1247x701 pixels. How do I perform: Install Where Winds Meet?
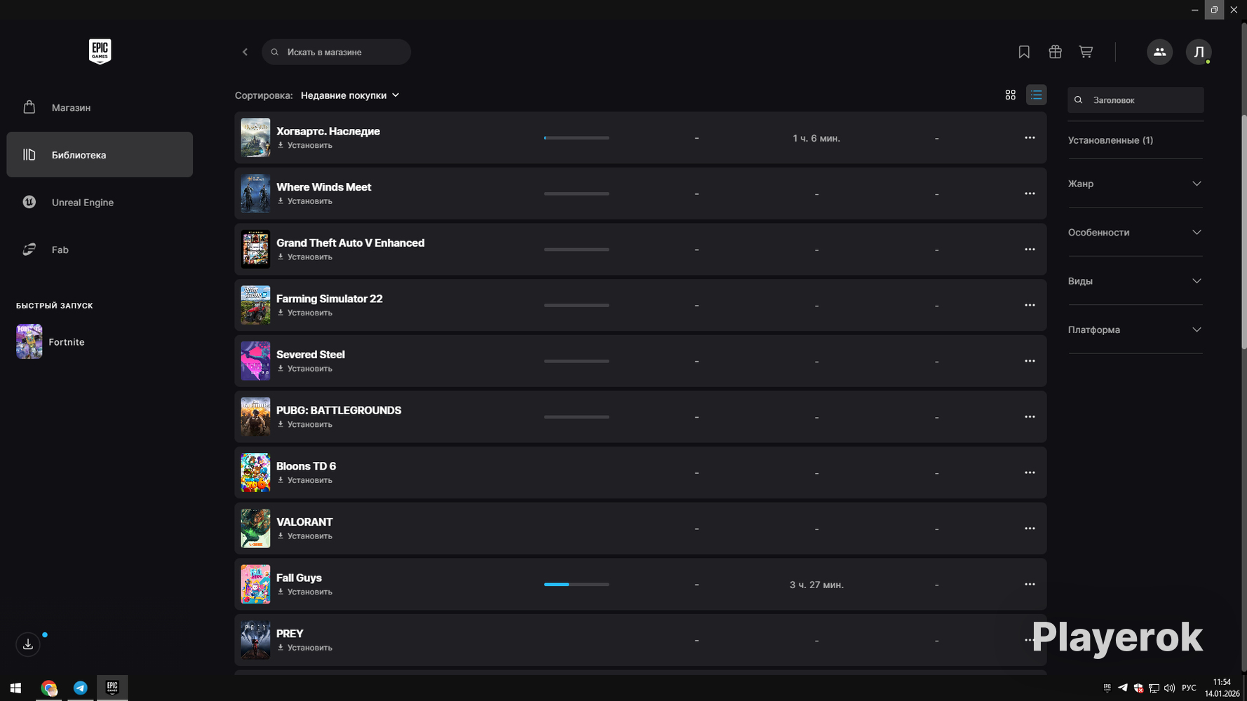tap(305, 201)
